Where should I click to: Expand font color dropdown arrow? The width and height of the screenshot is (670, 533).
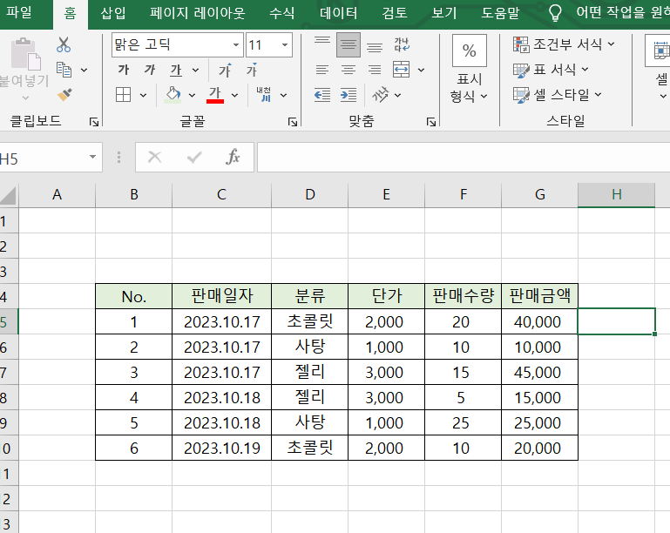click(x=234, y=95)
